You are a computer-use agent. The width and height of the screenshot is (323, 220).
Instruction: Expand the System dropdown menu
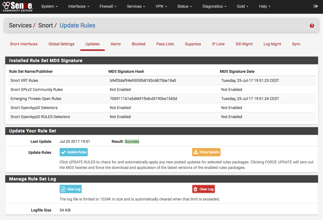(x=49, y=6)
